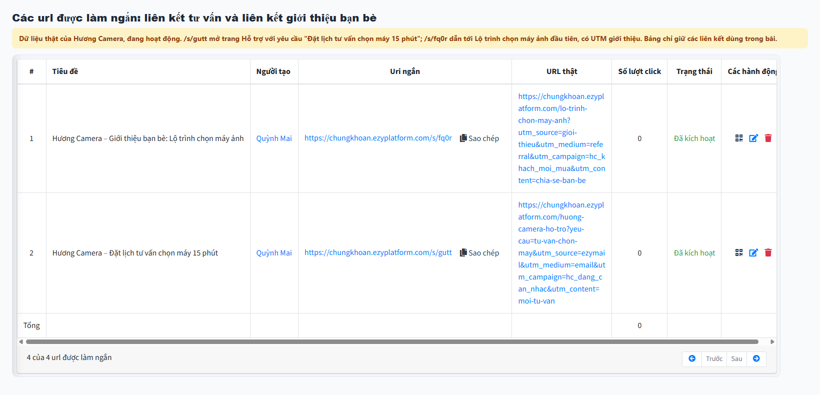Image resolution: width=820 pixels, height=395 pixels.
Task: Click the table's horizontal scrollbar
Action: (x=392, y=342)
